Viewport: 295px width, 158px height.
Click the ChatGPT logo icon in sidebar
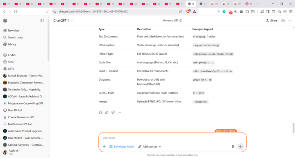coord(5,20)
